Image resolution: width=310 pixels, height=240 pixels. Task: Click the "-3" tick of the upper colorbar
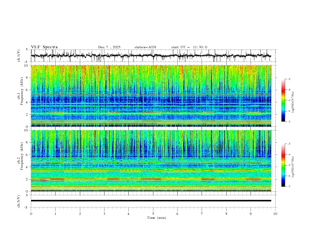[288, 79]
